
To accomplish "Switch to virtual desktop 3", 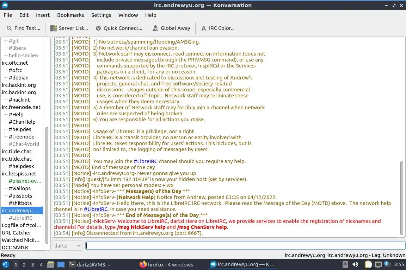I will pyautogui.click(x=33, y=265).
